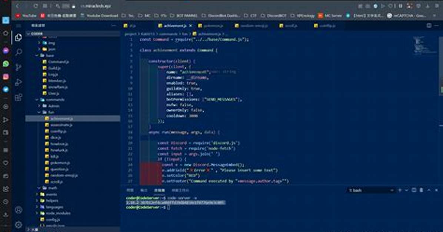
Task: Open the Search view in activity bar
Action: 19,52
